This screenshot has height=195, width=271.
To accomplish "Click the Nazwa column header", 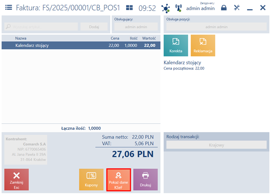I will click(21, 38).
